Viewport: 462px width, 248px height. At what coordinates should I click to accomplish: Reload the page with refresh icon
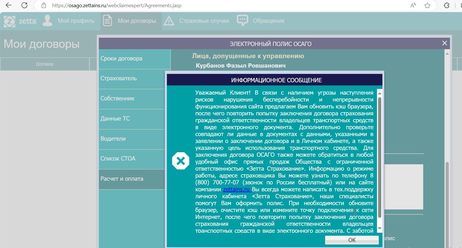(x=25, y=5)
